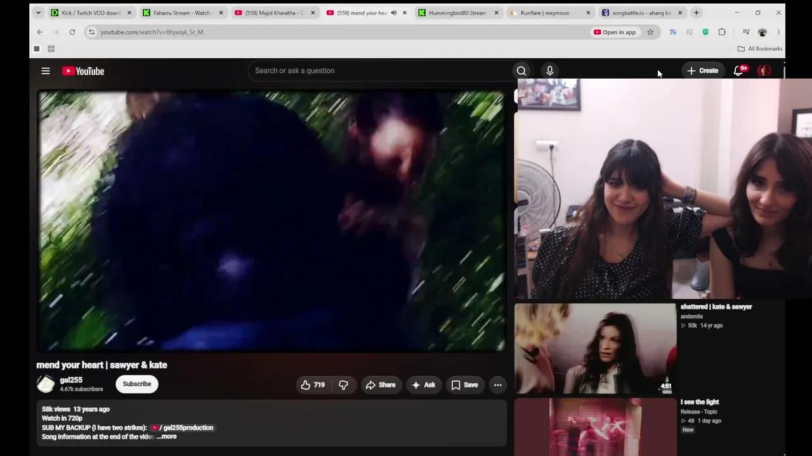This screenshot has width=812, height=456.
Task: Open more actions three-dot menu
Action: click(498, 384)
